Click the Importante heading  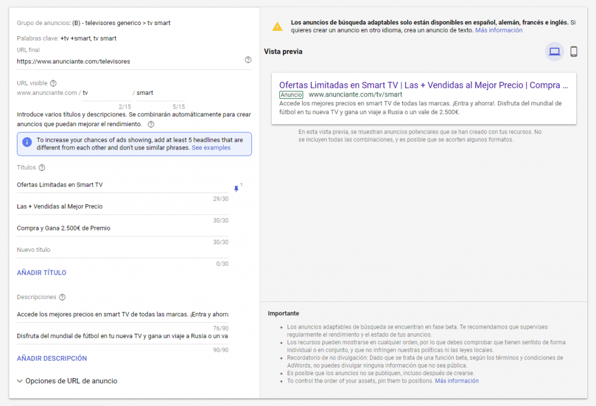[283, 314]
